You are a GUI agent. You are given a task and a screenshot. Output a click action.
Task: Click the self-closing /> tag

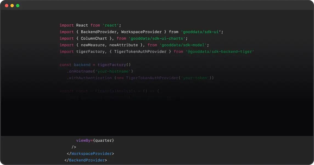pyautogui.click(x=74, y=147)
